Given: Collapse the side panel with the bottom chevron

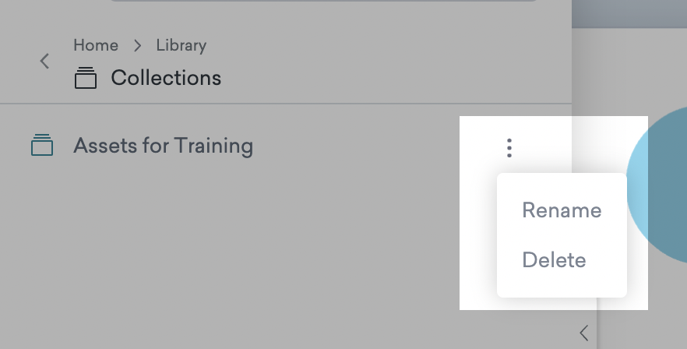Looking at the screenshot, I should (x=583, y=333).
